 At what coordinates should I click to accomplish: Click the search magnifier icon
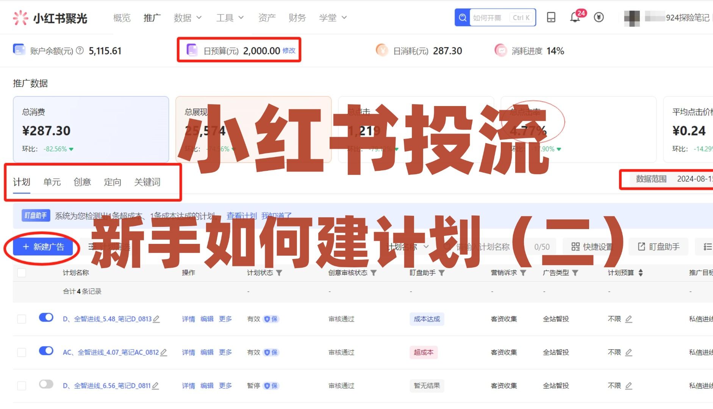pyautogui.click(x=463, y=17)
